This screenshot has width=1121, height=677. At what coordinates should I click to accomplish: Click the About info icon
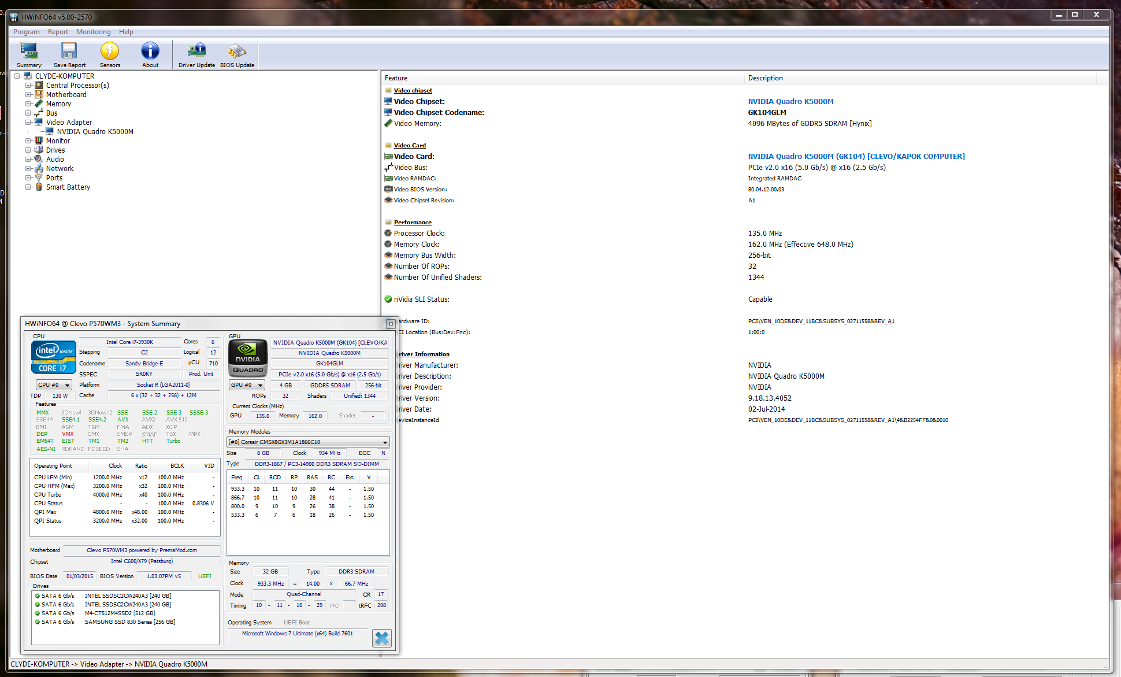150,51
